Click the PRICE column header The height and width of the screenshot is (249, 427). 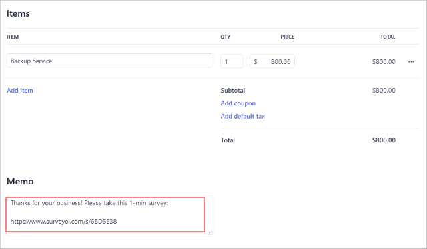[x=288, y=37]
